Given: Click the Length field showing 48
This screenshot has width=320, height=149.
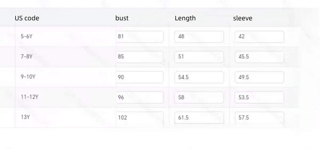Looking at the screenshot, I should coord(199,37).
